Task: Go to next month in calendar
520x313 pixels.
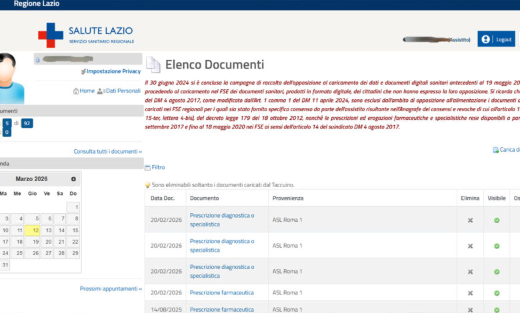Action: pyautogui.click(x=73, y=179)
